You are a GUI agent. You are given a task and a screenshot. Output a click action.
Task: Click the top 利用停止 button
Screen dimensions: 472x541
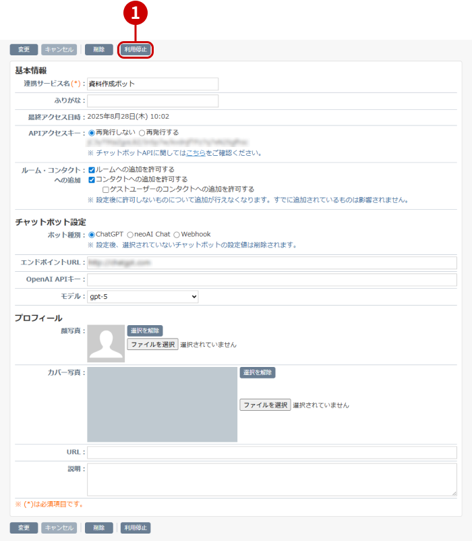[136, 49]
